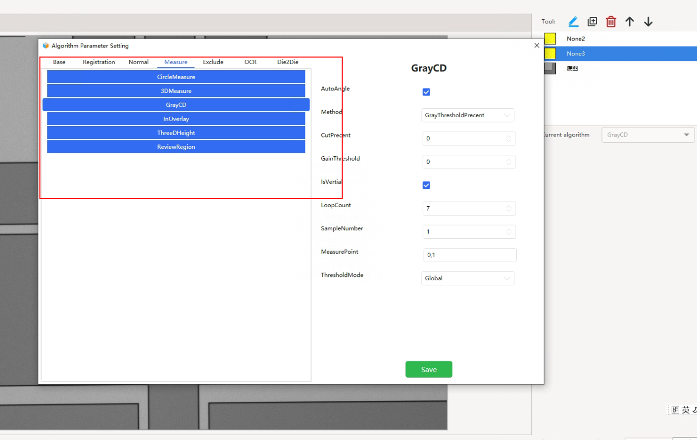Click the gray swatch of bottom layer
The width and height of the screenshot is (697, 440).
(550, 68)
